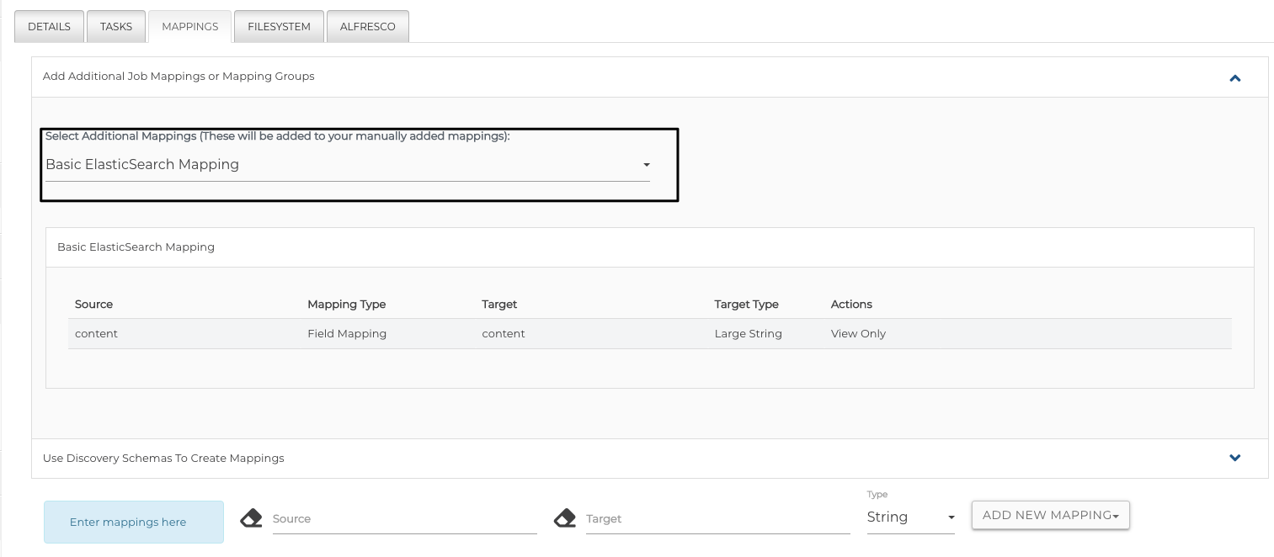Open the TASKS tab
The image size is (1274, 557).
pos(116,26)
